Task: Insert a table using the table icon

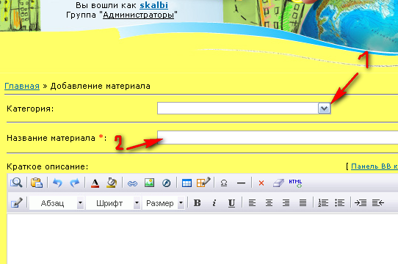Action: [x=187, y=183]
